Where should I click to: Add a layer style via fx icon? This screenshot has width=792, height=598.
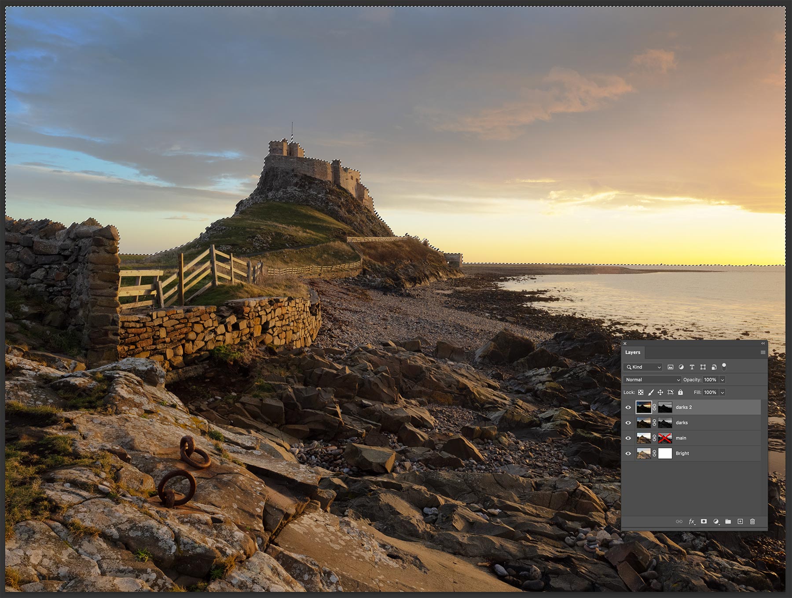[691, 521]
